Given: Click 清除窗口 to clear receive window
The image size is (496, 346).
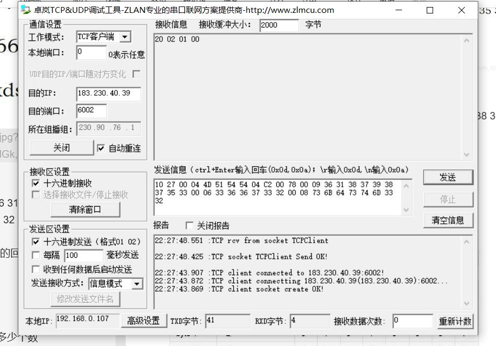Looking at the screenshot, I should (85, 210).
